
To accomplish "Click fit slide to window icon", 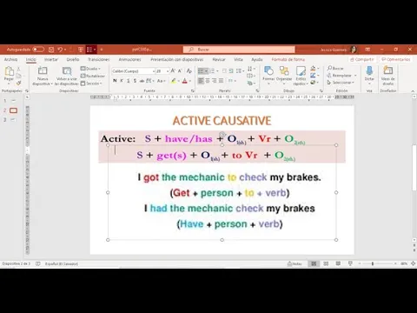I will click(x=414, y=263).
